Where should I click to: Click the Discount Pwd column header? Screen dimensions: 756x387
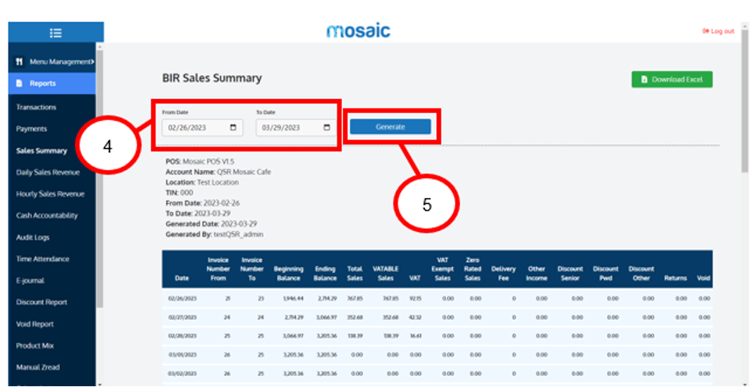pos(605,273)
